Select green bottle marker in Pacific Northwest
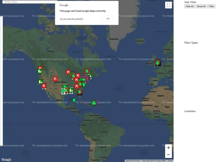Screen dimensions: 217x162 (x=40, y=71)
